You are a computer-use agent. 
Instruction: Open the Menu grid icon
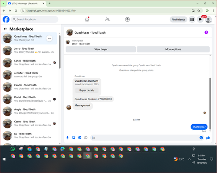coord(192,19)
